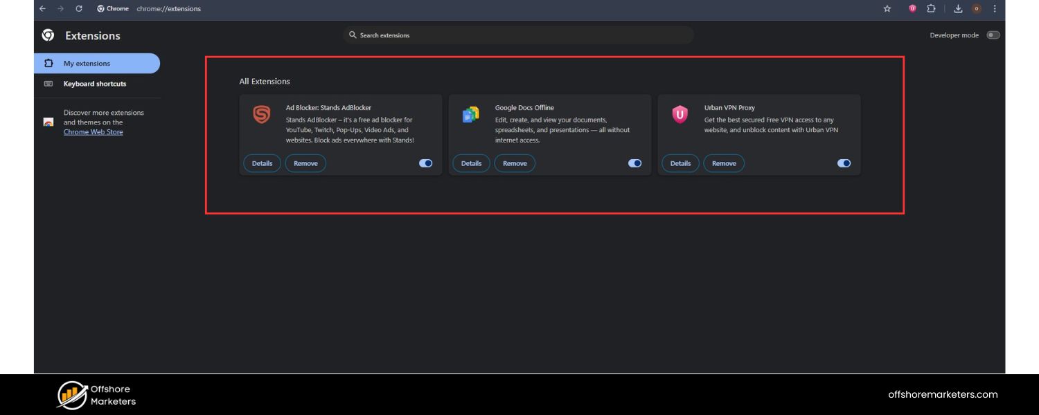The height and width of the screenshot is (415, 1039).
Task: Click the Stands AdBlocker extension icon
Action: (x=261, y=115)
